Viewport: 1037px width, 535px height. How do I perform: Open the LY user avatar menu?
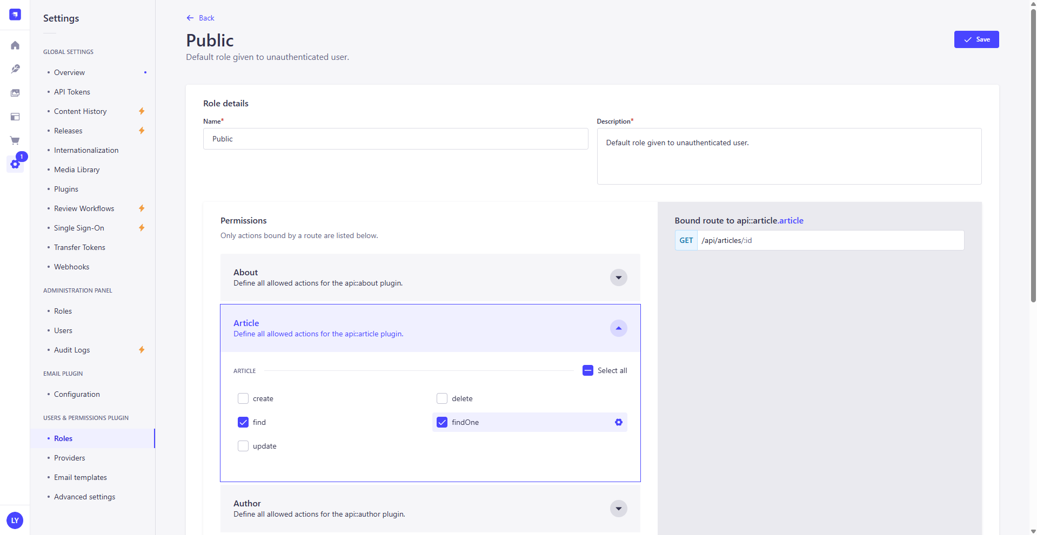click(15, 520)
